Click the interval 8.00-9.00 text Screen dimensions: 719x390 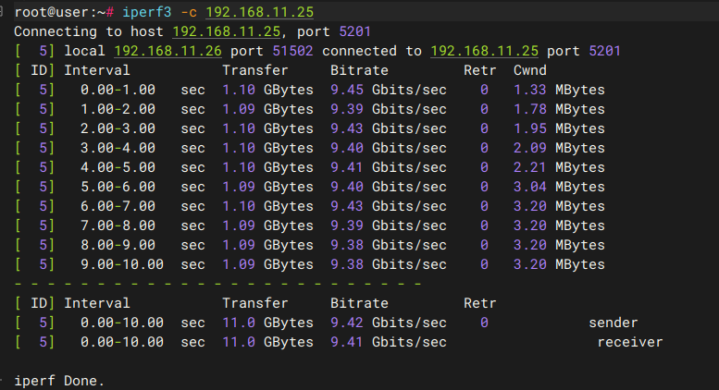(x=118, y=245)
